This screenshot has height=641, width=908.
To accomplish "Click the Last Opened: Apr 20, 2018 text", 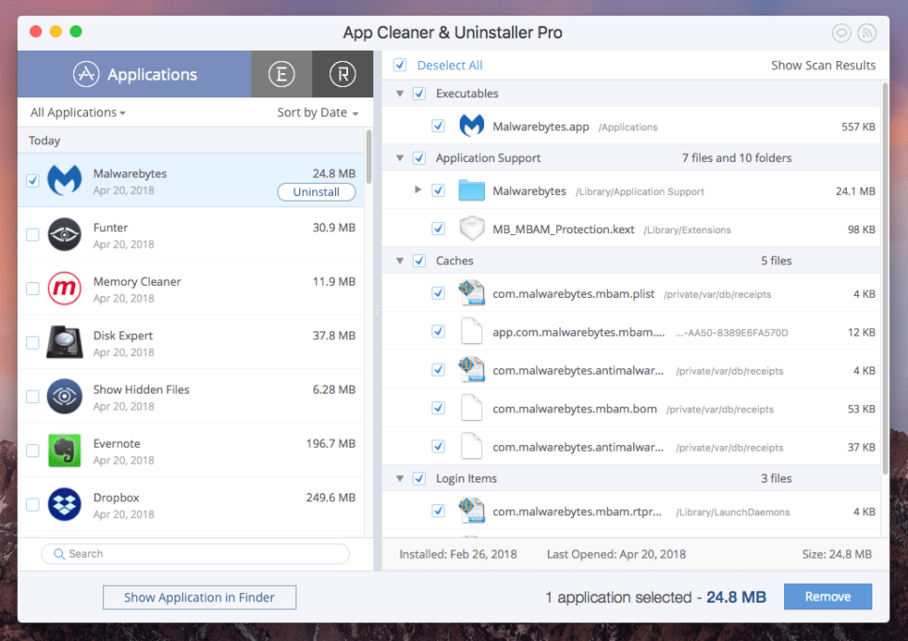I will tap(616, 554).
